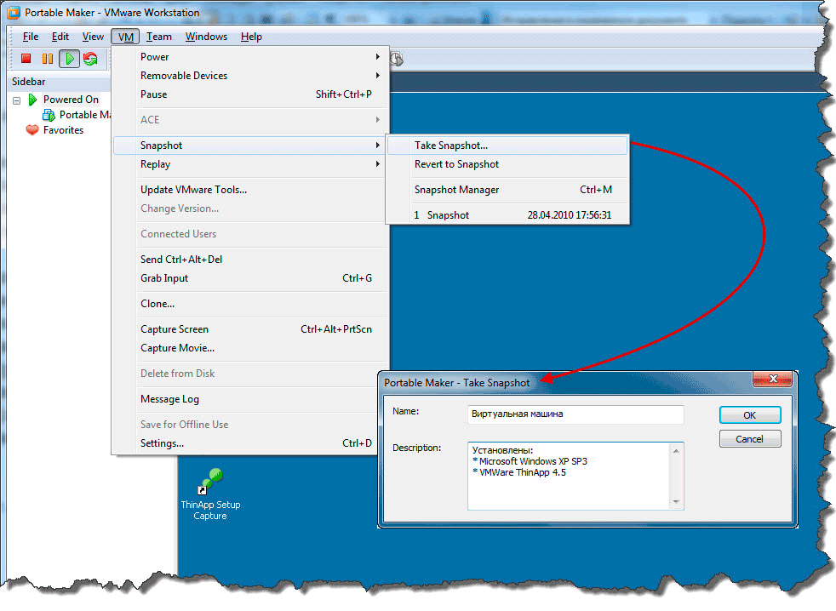Click the snapshot Name input field
Viewport: 836px width, 611px height.
[575, 414]
